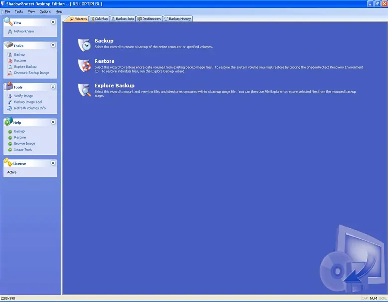388x302 pixels.
Task: Click the Network View icon in sidebar
Action: (10, 31)
